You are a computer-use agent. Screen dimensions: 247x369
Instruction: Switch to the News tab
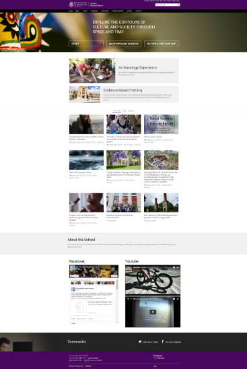[x=125, y=111]
